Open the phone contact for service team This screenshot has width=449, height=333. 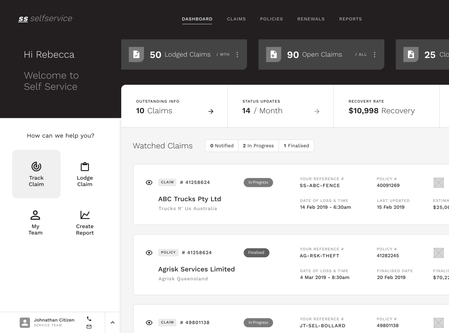89,319
